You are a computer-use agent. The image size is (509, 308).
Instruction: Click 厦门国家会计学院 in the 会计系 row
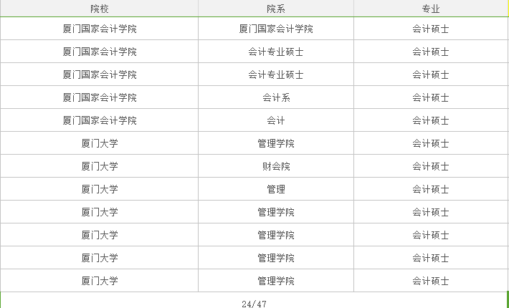(x=100, y=97)
